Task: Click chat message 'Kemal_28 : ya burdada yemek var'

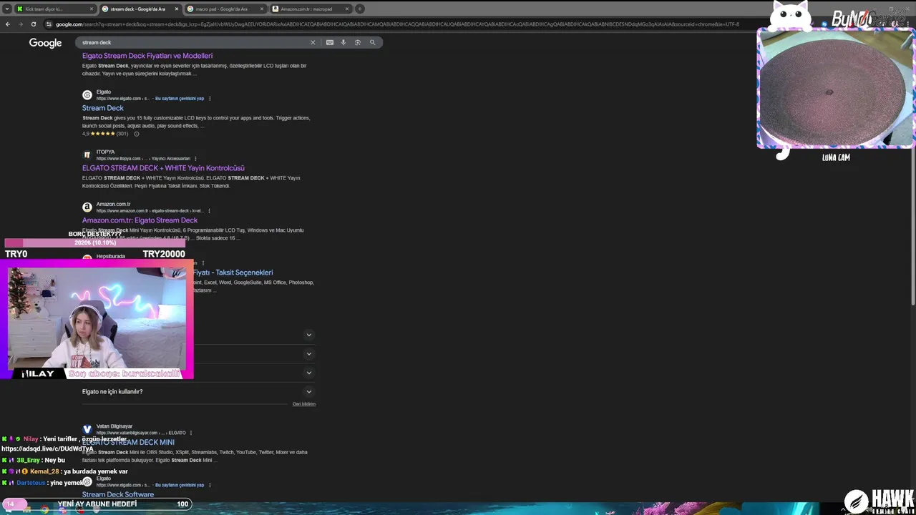Action: click(x=65, y=471)
